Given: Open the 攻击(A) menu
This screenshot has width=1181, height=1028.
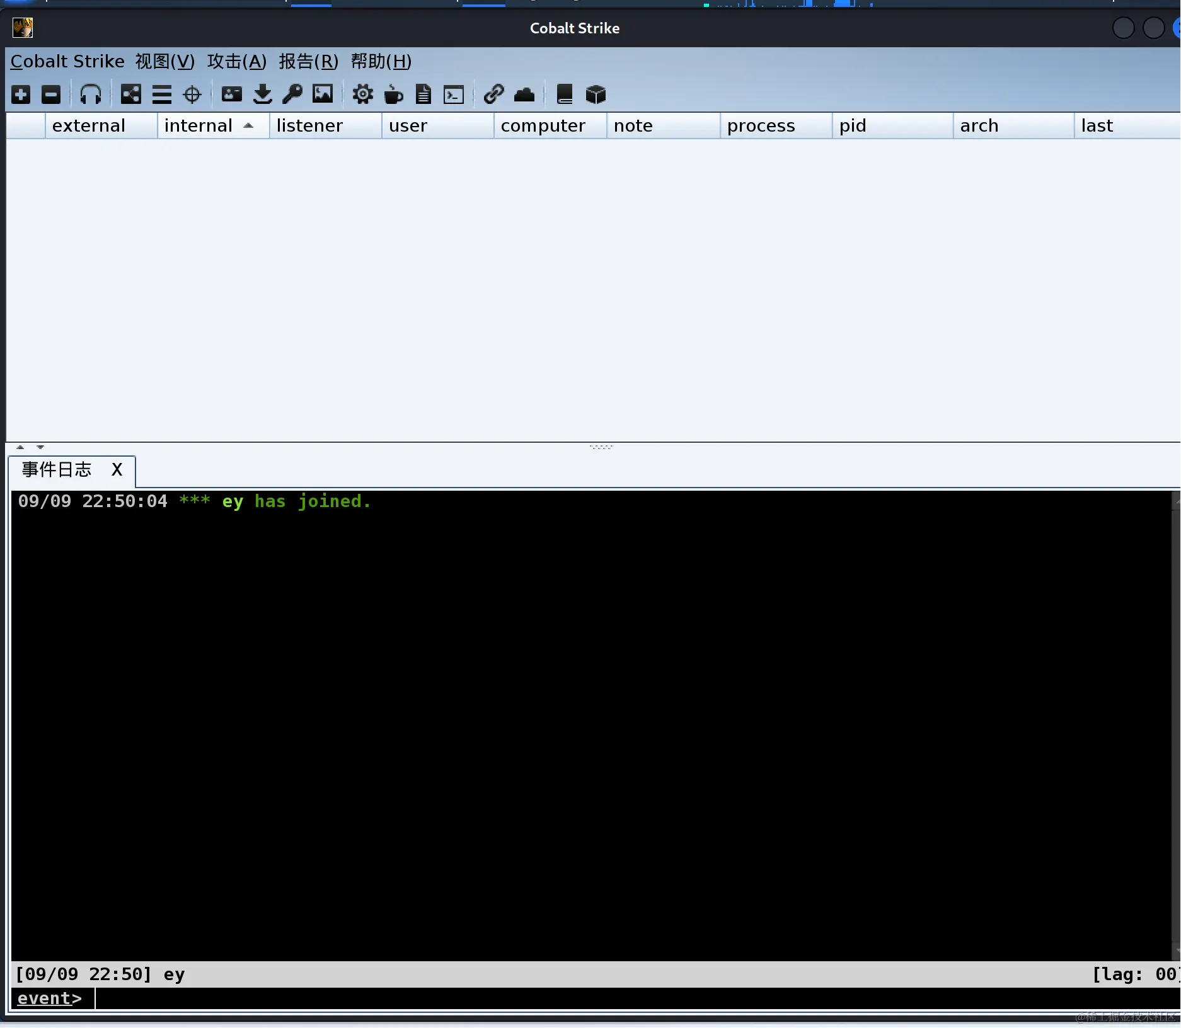Looking at the screenshot, I should point(237,62).
